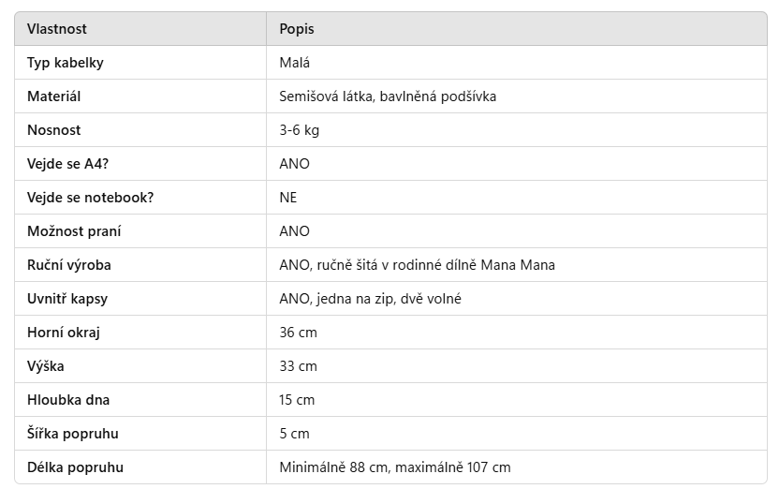
Task: Click the 'Ruční výroba' row label
Action: coord(69,265)
